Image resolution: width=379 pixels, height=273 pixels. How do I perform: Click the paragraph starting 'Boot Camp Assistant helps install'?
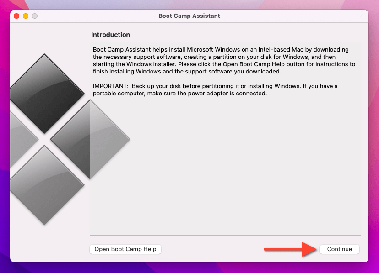coord(224,61)
